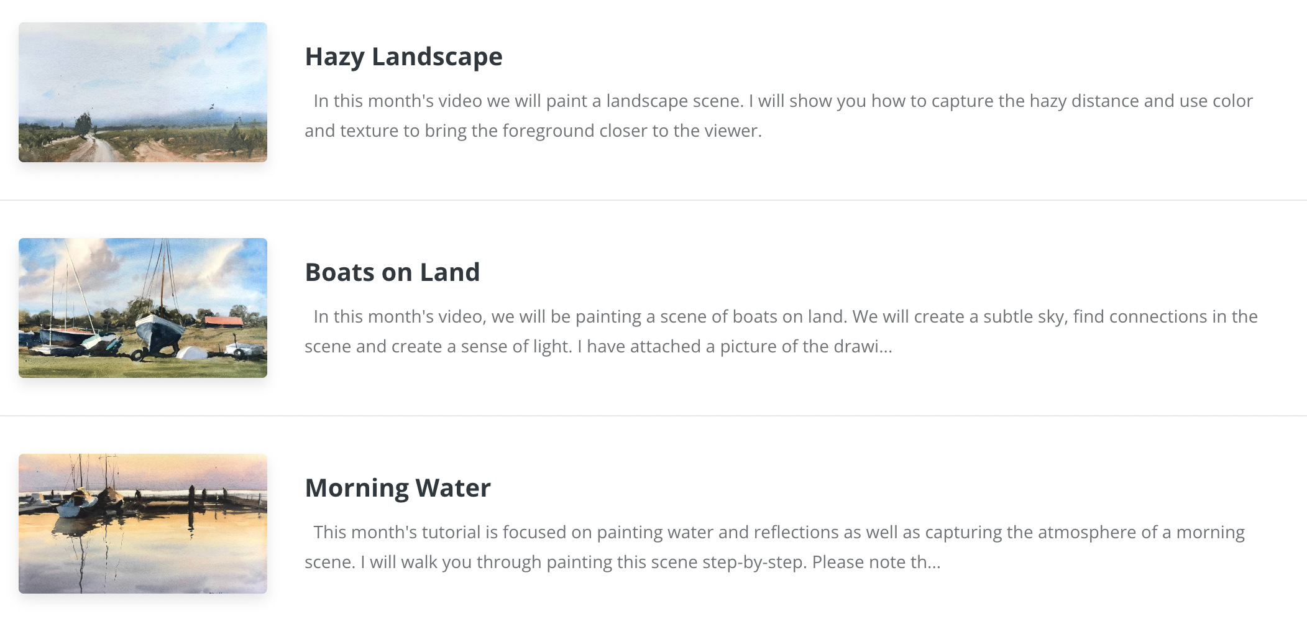Click the "Hazy Landscape" title
Viewport: 1307px width, 629px height.
point(403,57)
